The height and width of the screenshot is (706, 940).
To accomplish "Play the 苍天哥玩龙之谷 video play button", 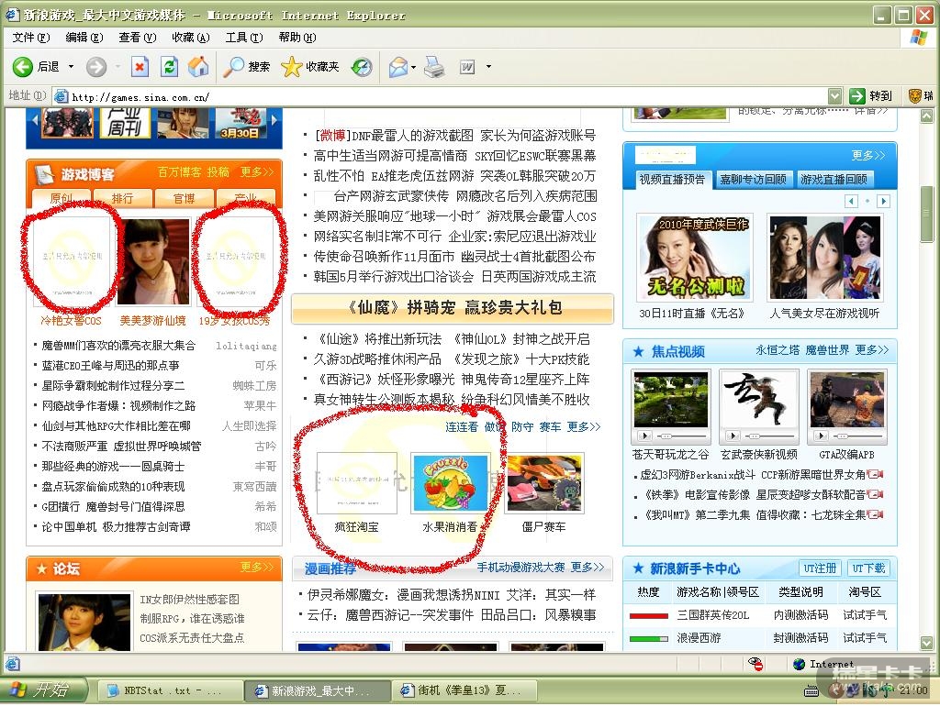I will click(644, 436).
